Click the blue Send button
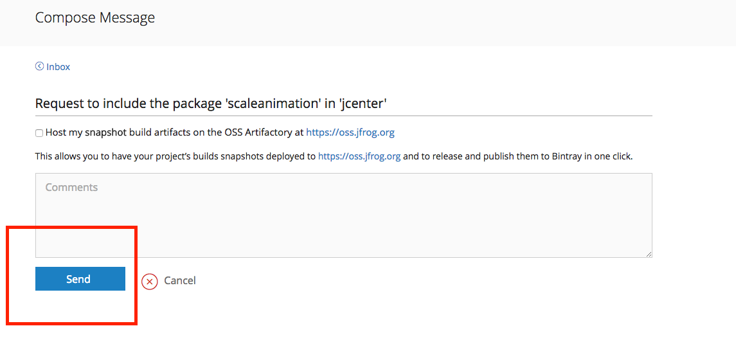 (x=80, y=279)
